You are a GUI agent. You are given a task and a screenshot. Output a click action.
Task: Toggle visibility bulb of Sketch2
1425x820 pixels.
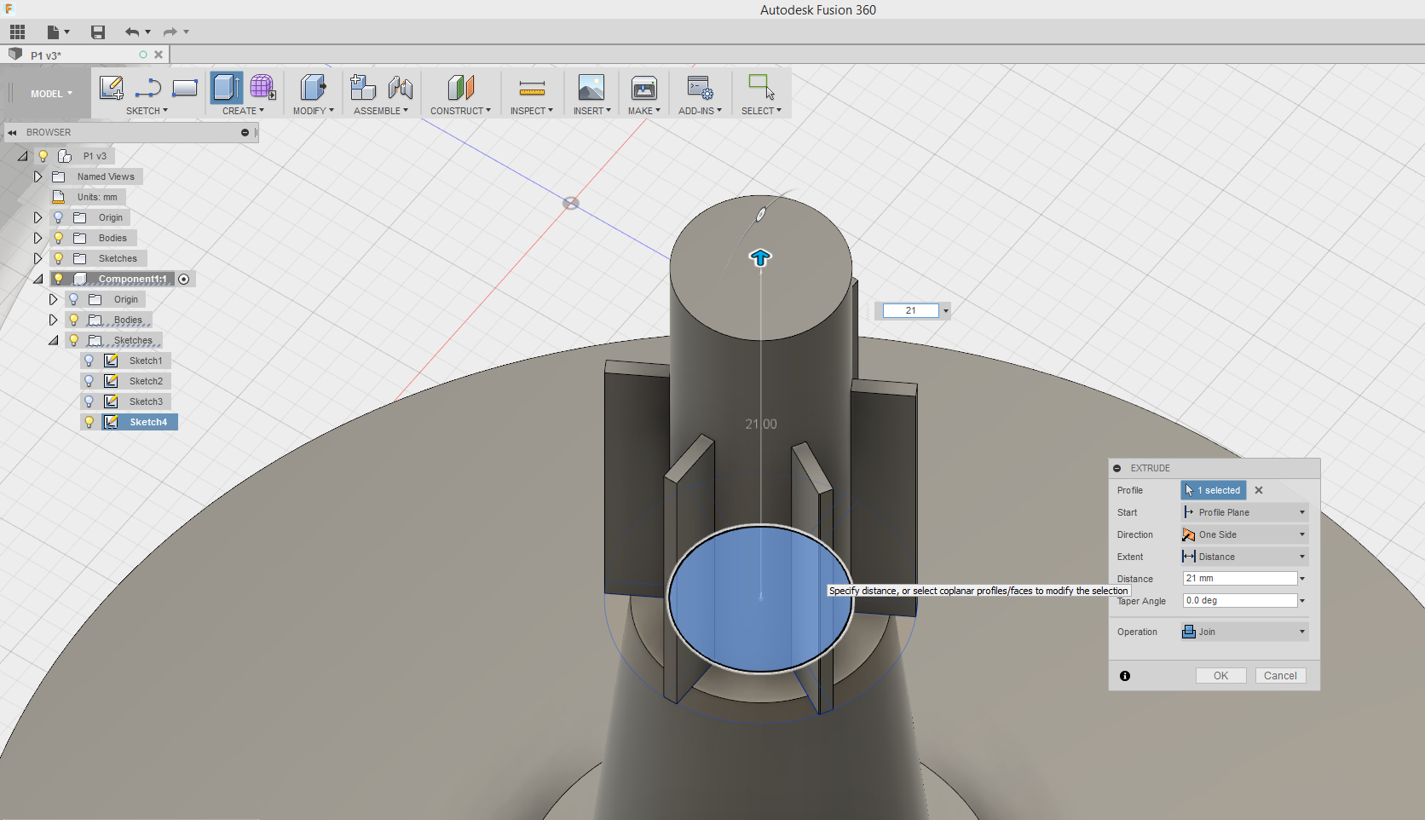pos(89,381)
